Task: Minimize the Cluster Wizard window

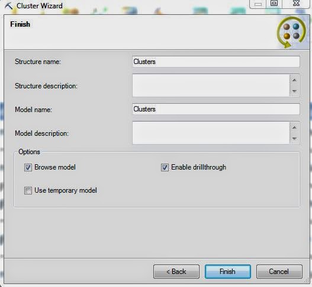Action: coord(258,4)
